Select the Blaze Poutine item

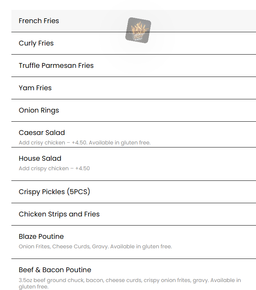pyautogui.click(x=41, y=237)
